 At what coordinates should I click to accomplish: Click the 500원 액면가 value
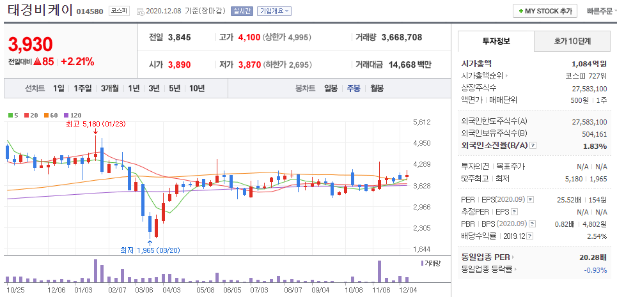pos(580,100)
